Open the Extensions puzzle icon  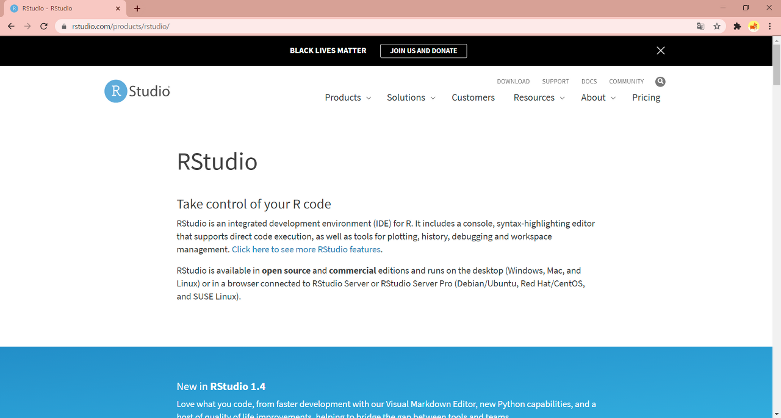click(x=737, y=26)
